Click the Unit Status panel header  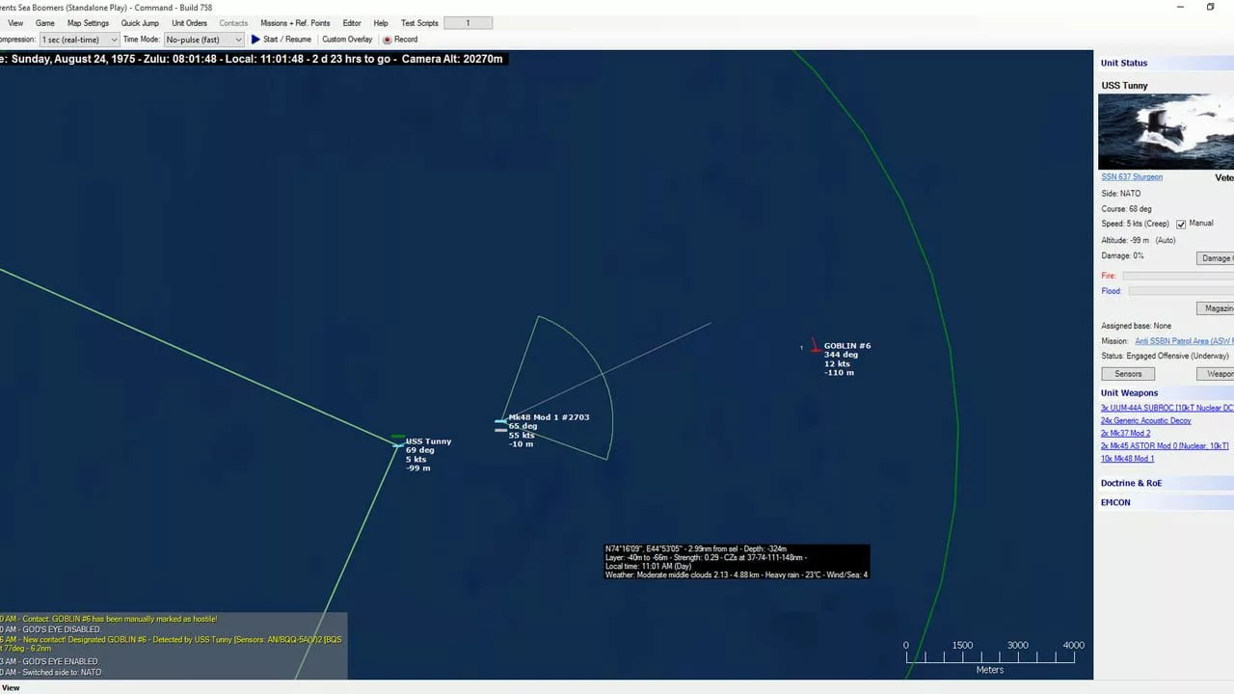[1124, 63]
